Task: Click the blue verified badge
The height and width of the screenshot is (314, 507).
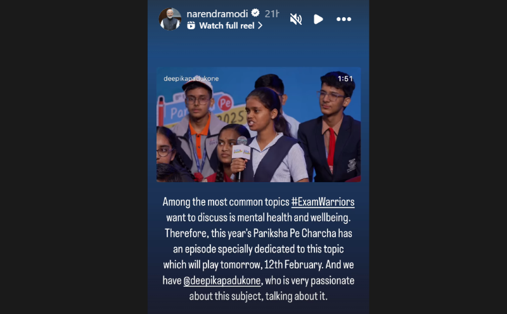Action: (255, 13)
